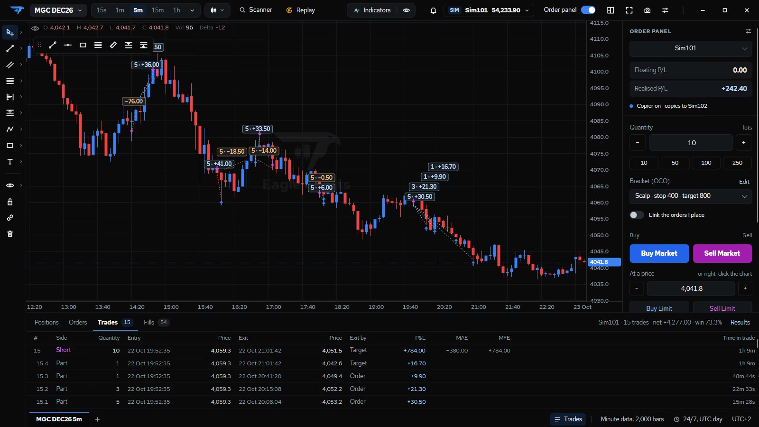Toggle drawings visibility eye in left sidebar
This screenshot has height=427, width=759.
pos(10,186)
